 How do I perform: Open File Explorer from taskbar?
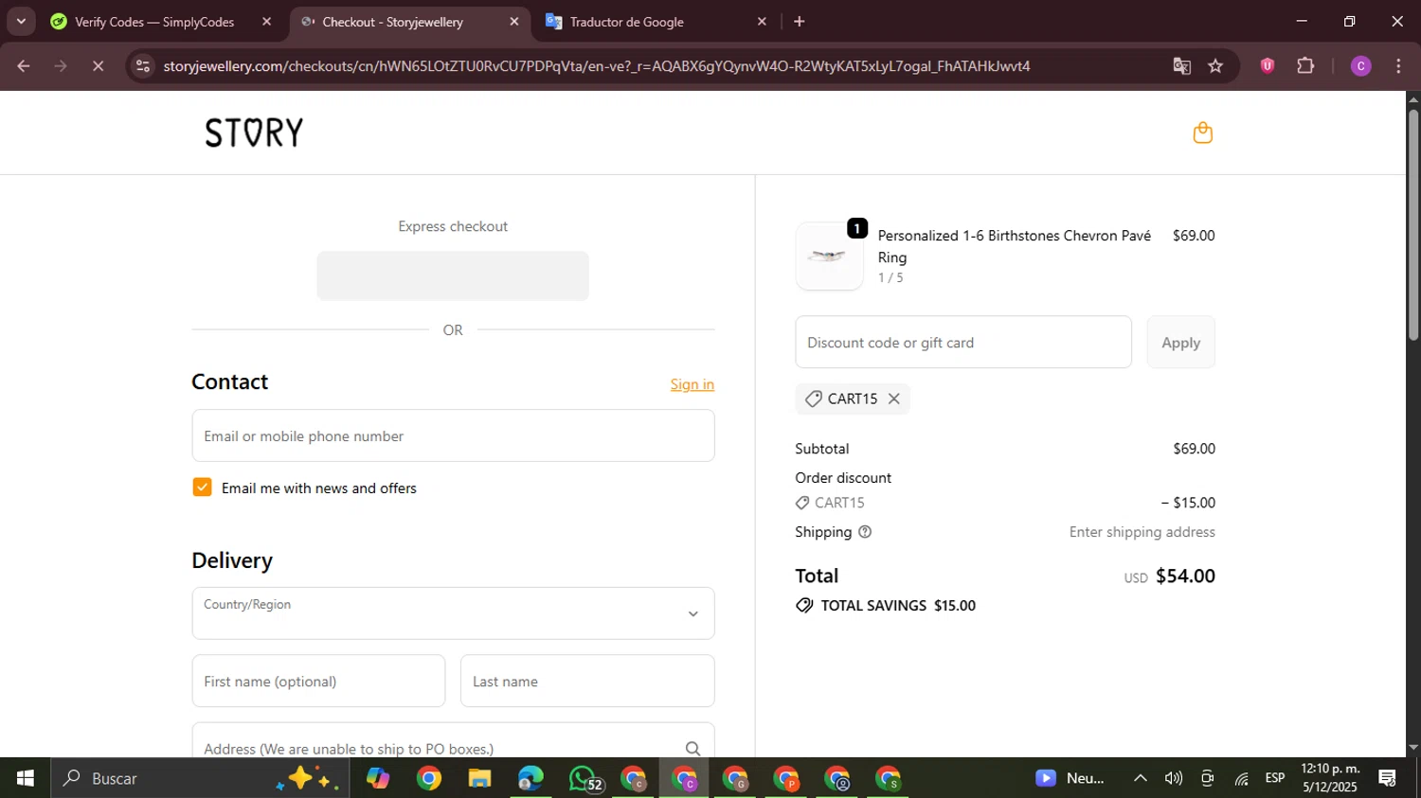[x=479, y=778]
